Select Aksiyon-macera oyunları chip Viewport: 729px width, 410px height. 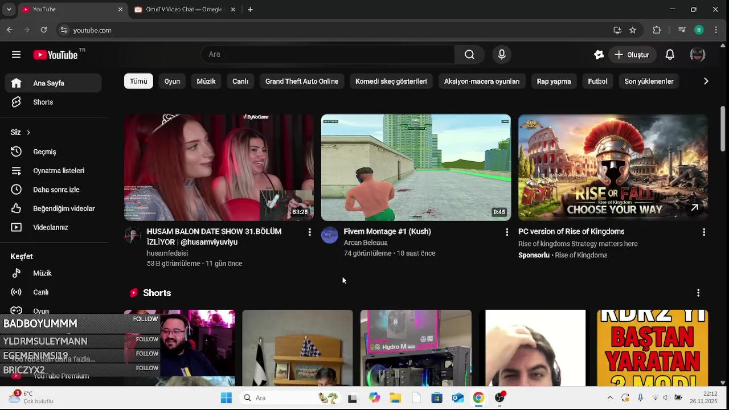[482, 81]
